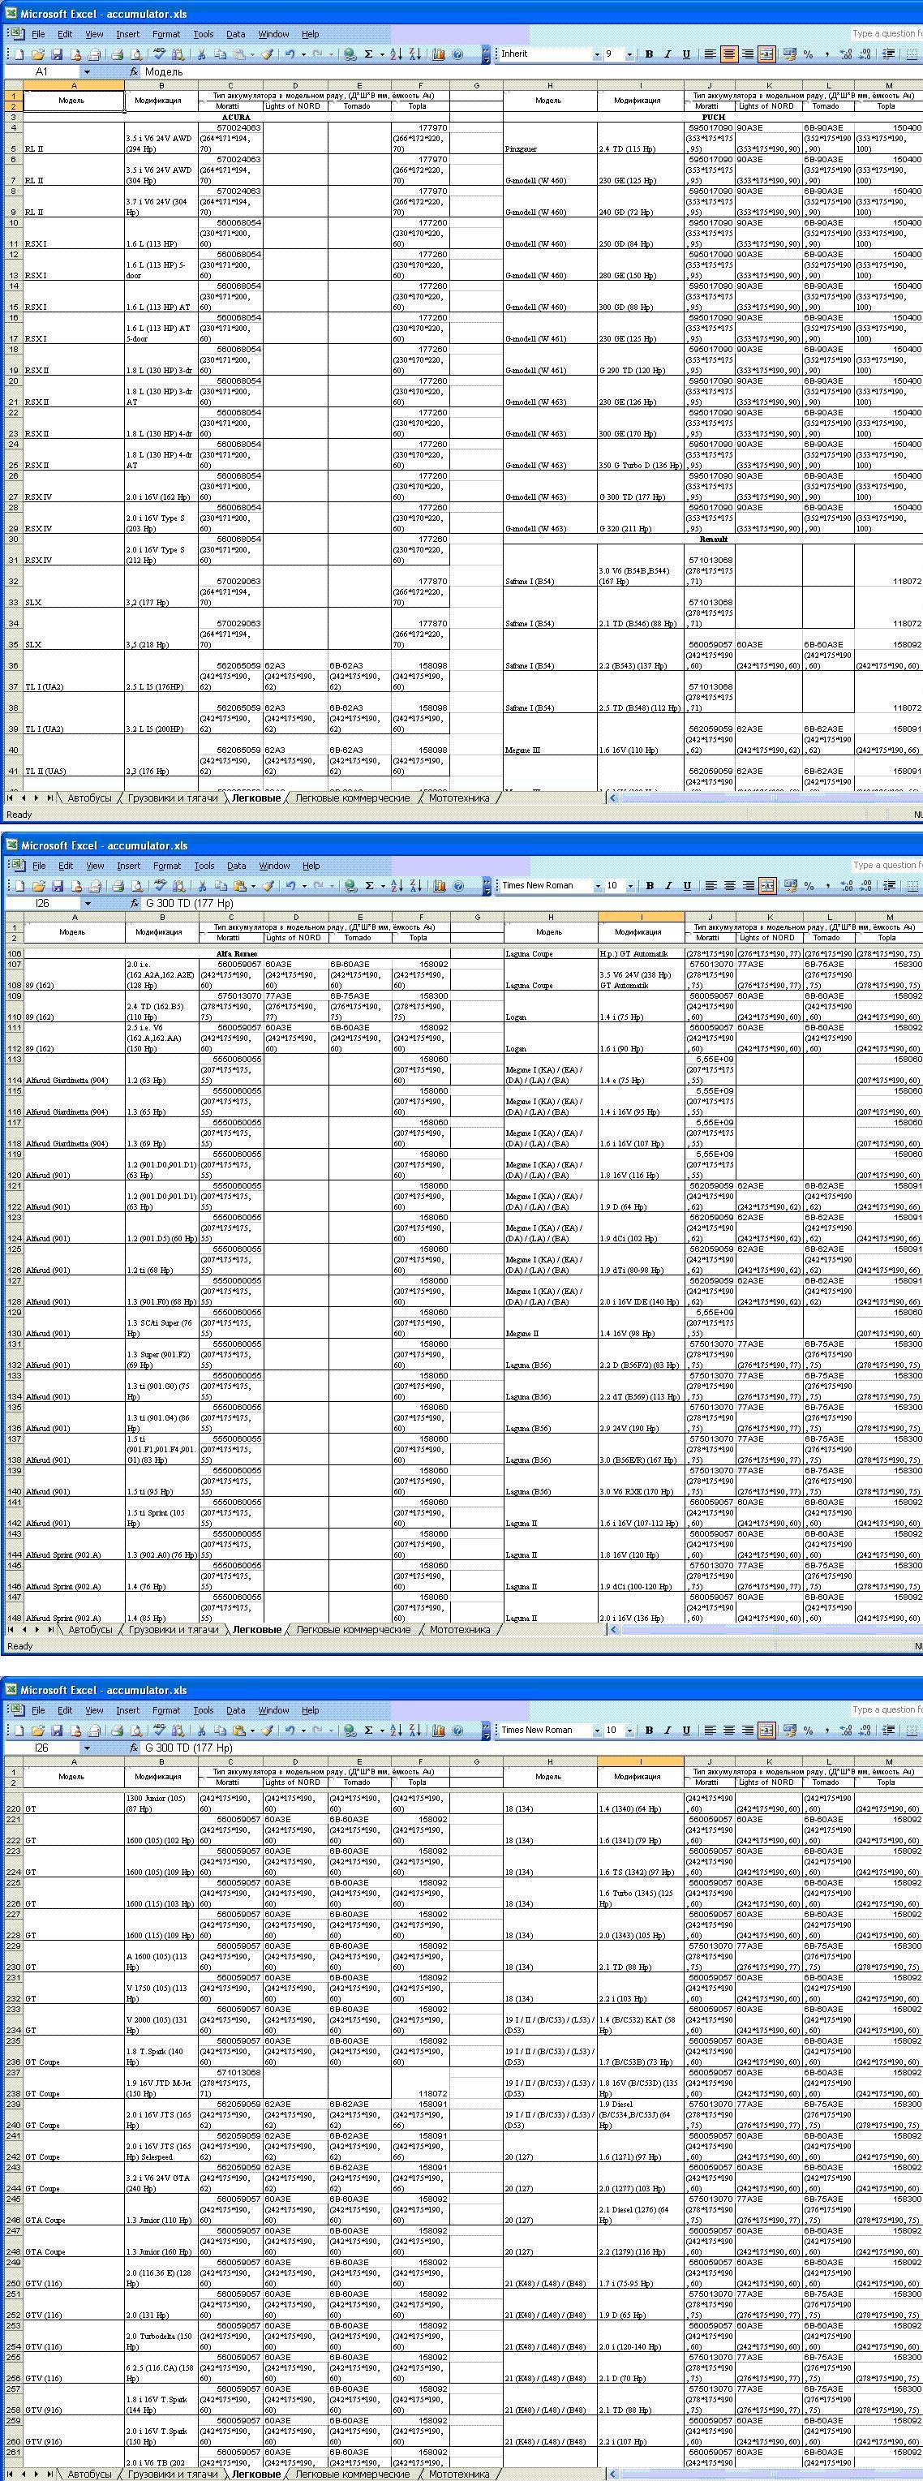923x2481 pixels.
Task: Open Chart Wizard in window showing row 106
Action: click(x=440, y=885)
